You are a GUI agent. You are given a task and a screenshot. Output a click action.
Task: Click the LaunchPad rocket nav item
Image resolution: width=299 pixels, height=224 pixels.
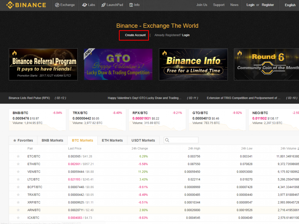pos(112,5)
